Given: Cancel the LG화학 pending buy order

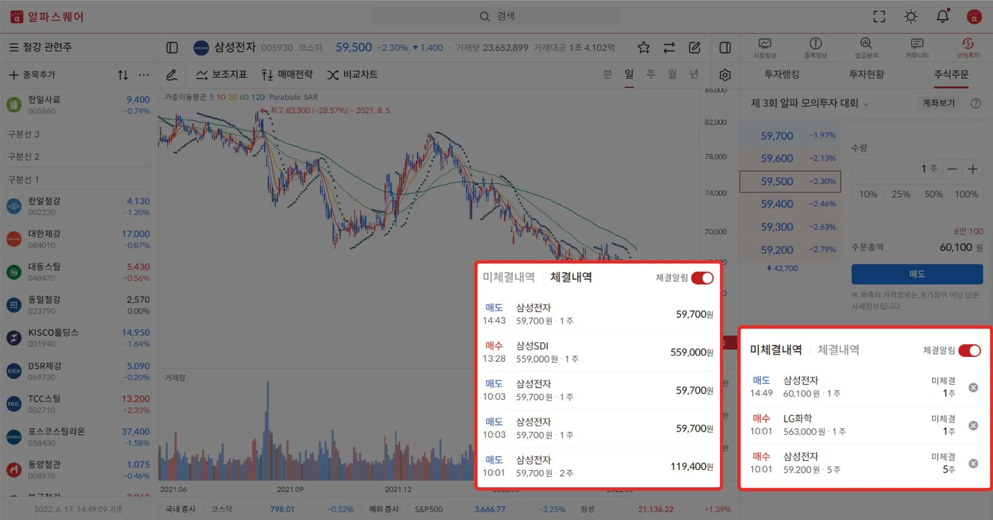Looking at the screenshot, I should (x=973, y=425).
